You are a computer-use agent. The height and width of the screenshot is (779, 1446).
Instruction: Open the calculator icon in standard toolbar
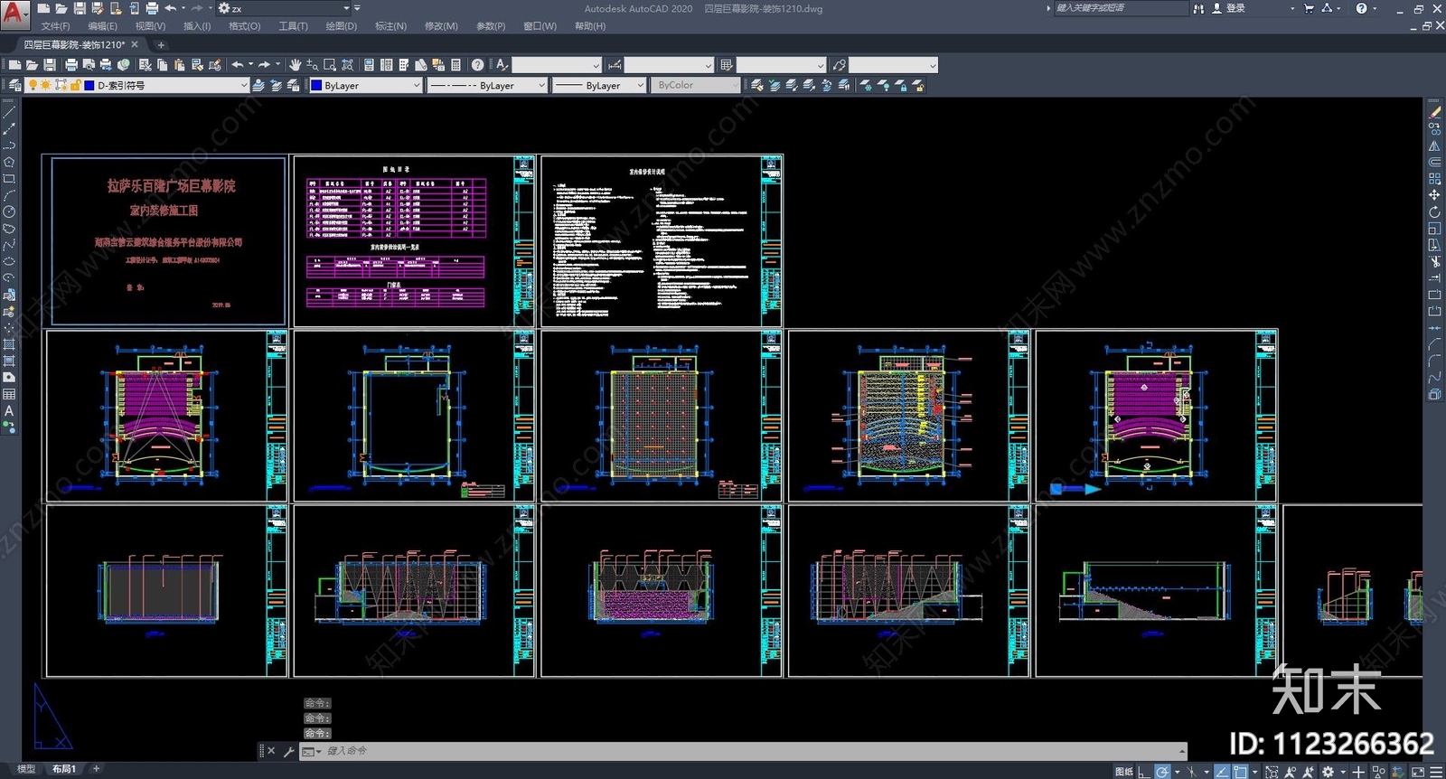pos(455,65)
